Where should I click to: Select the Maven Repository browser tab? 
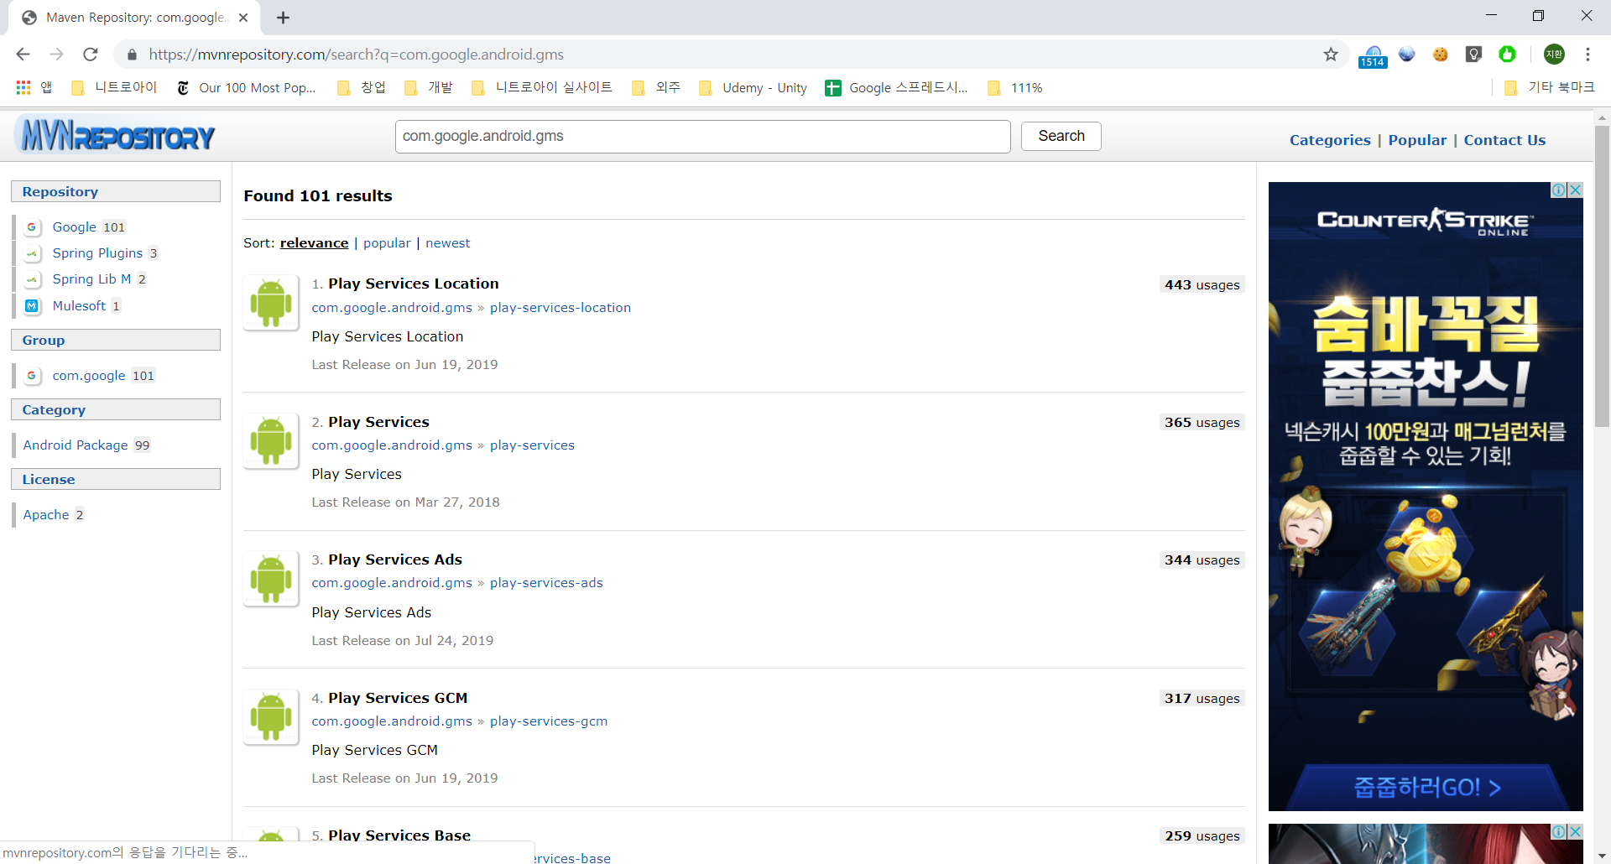pos(134,18)
